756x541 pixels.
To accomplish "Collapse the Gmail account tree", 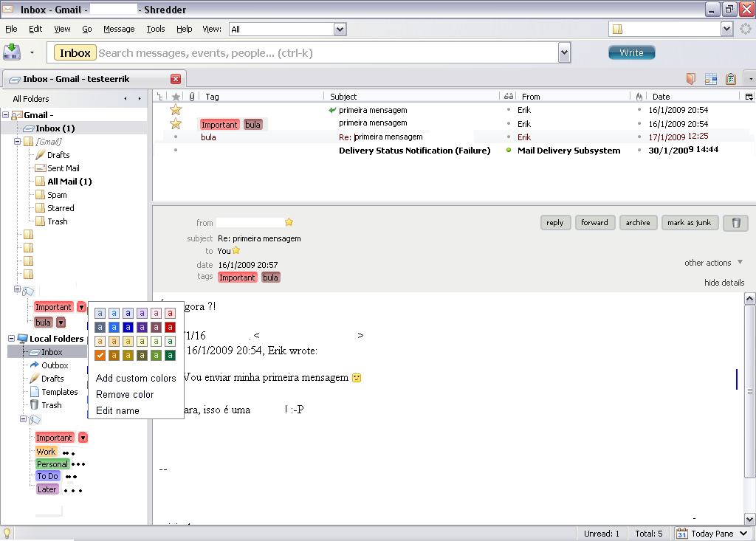I will click(5, 114).
